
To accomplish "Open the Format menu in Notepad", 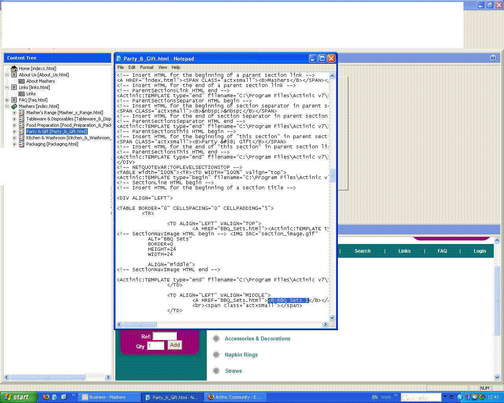I will 147,67.
